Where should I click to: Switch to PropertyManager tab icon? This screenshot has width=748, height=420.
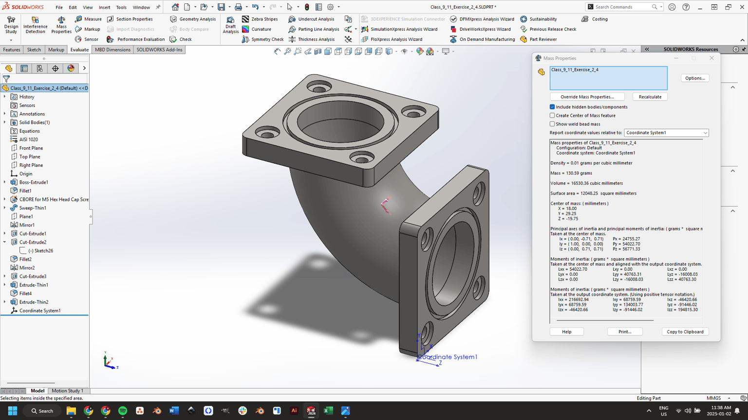pos(24,69)
